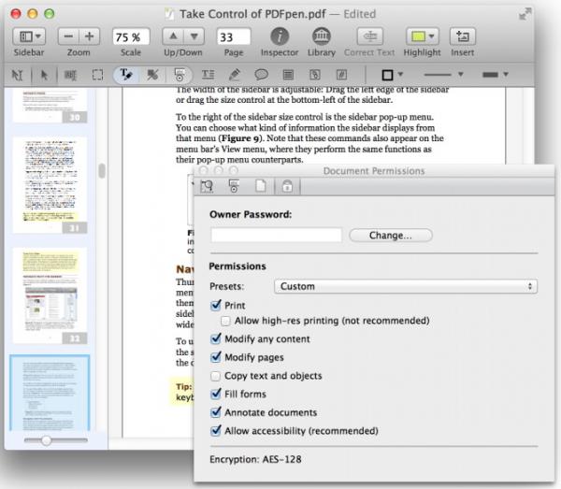Uncheck Modify pages

click(x=216, y=357)
